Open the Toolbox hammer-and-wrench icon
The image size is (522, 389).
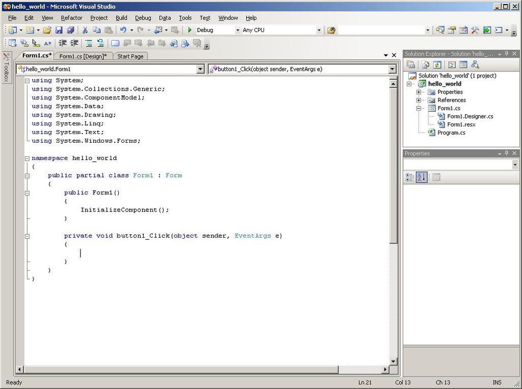475,30
